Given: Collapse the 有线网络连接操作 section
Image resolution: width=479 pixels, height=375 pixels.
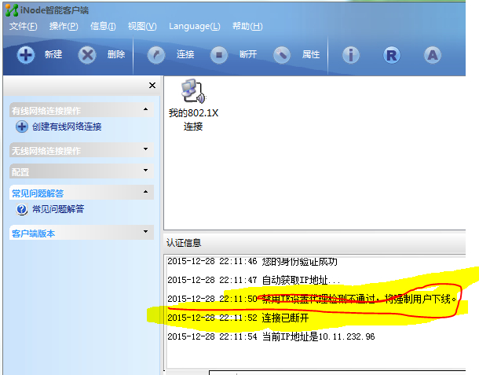Looking at the screenshot, I should click(x=146, y=109).
